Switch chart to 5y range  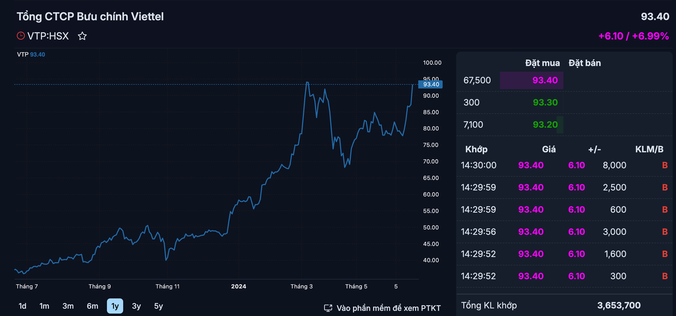[159, 306]
